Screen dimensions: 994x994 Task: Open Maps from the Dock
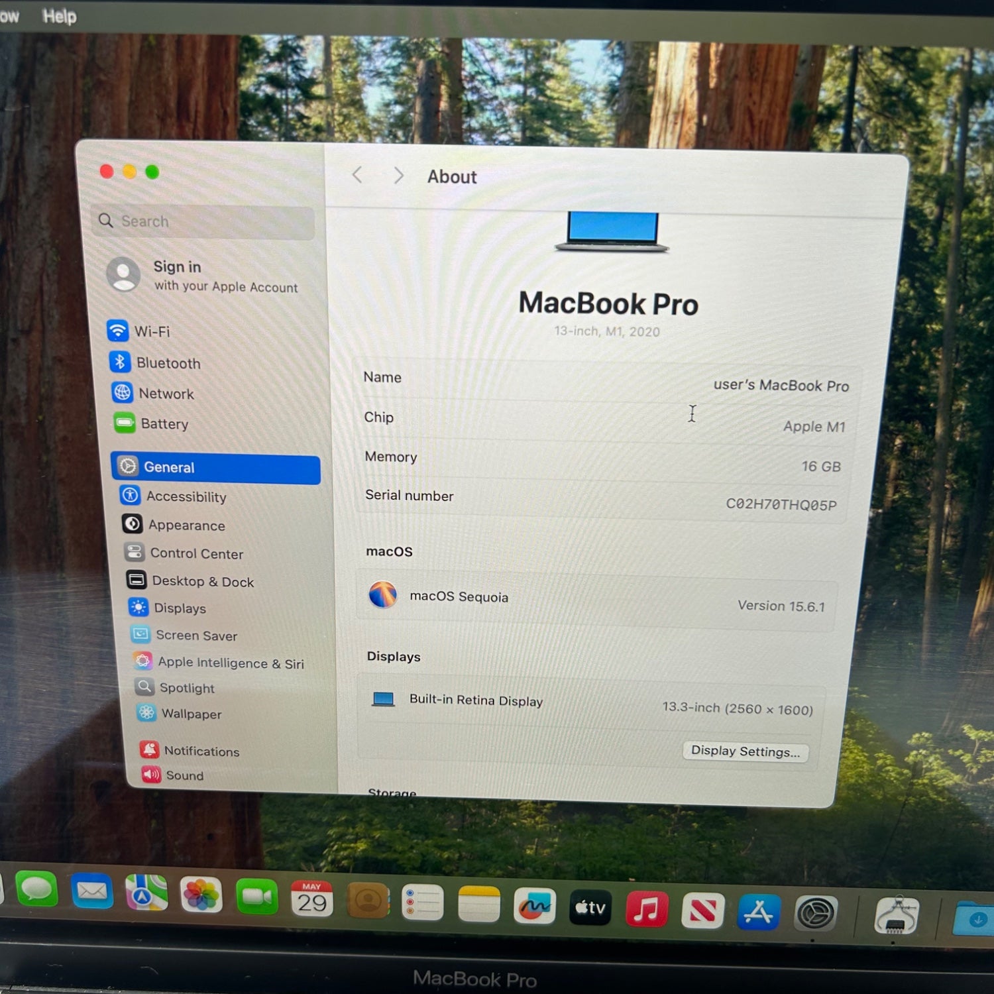(146, 893)
